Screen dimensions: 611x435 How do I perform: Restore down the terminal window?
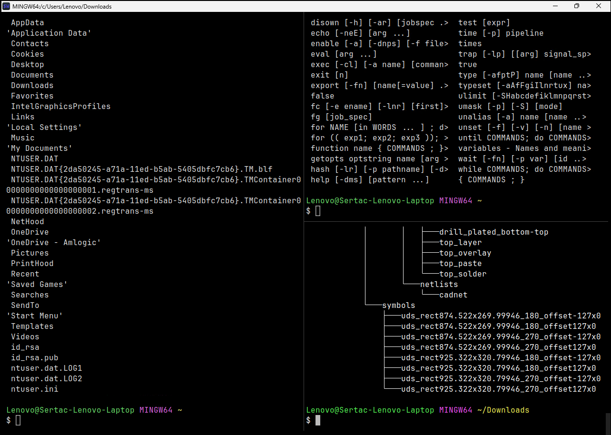coord(577,6)
